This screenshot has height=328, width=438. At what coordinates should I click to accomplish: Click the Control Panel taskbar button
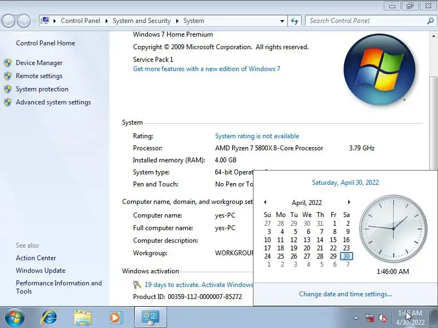(x=150, y=317)
